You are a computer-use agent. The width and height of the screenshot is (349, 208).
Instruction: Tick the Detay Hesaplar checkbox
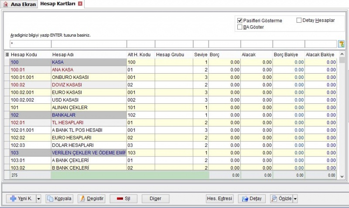(x=299, y=20)
